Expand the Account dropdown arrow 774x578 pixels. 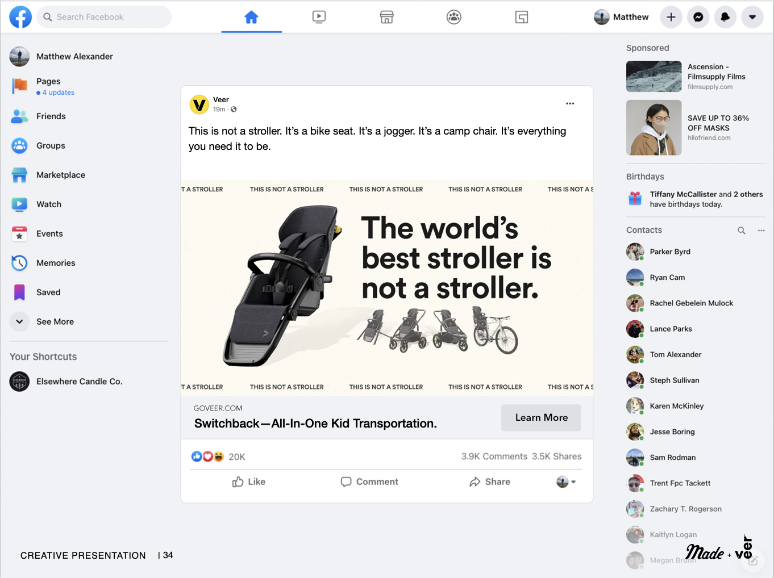click(752, 17)
